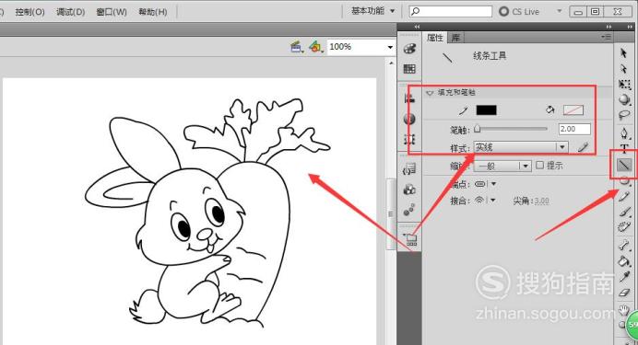
Task: Open the 基本功能 workspace dropdown
Action: pos(373,11)
